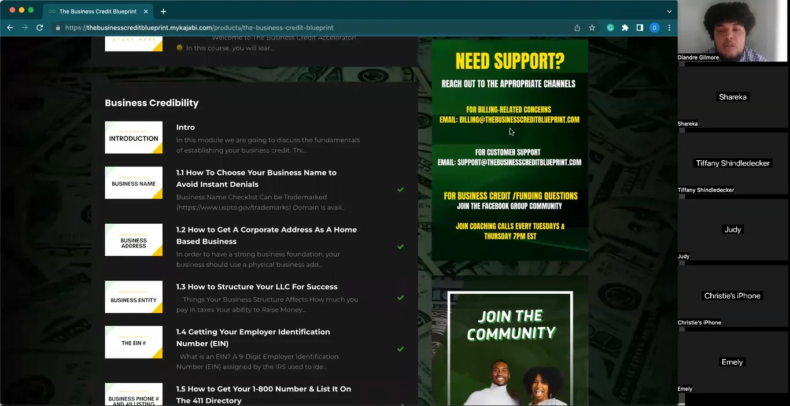Open lesson 1.4 Getting Your Employer Identification Number
This screenshot has width=790, height=406.
tap(253, 338)
